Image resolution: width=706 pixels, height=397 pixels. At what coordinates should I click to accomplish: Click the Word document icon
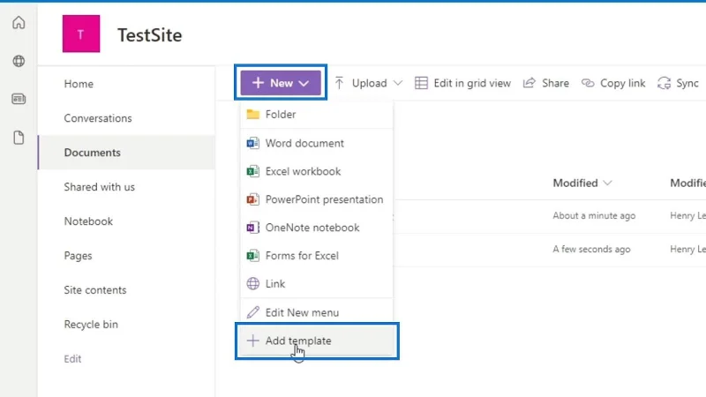pyautogui.click(x=253, y=143)
